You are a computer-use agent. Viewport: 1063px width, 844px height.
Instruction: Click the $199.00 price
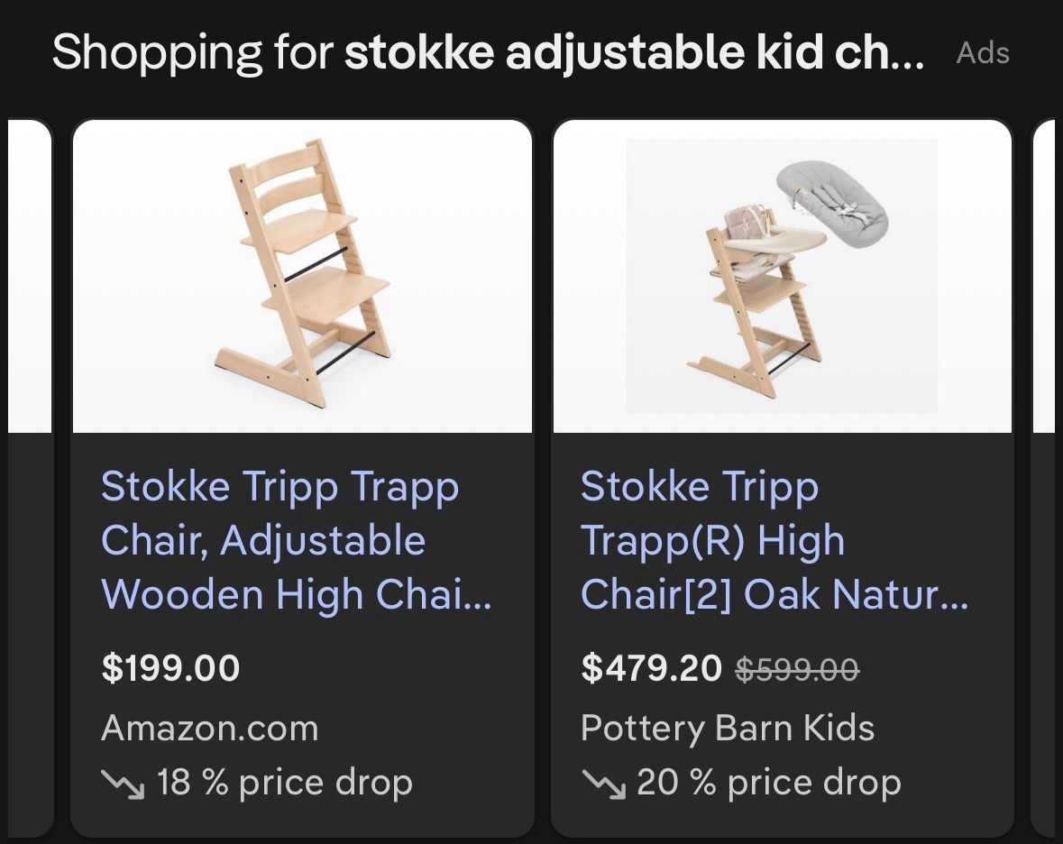(x=170, y=667)
